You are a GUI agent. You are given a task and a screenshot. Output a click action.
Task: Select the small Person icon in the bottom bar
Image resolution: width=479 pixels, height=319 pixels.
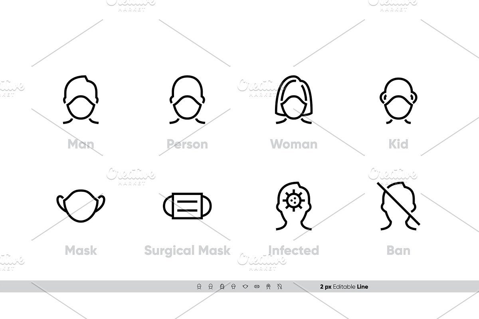coord(211,286)
